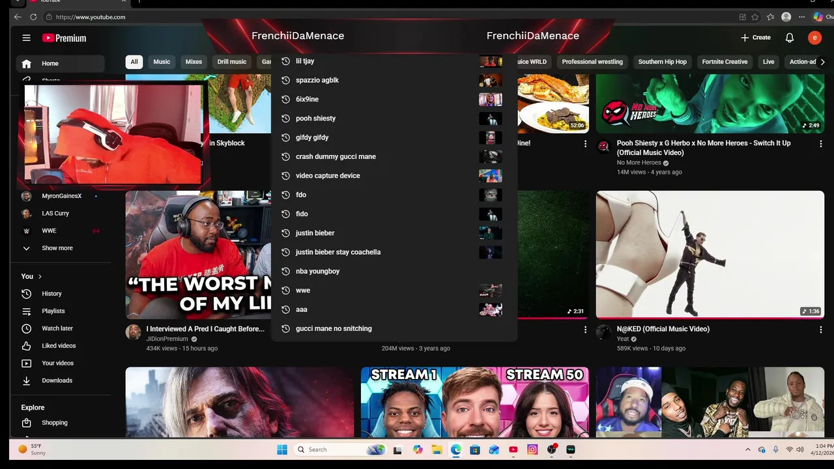Open 'I Interviewed A Pred' video title

pos(205,329)
